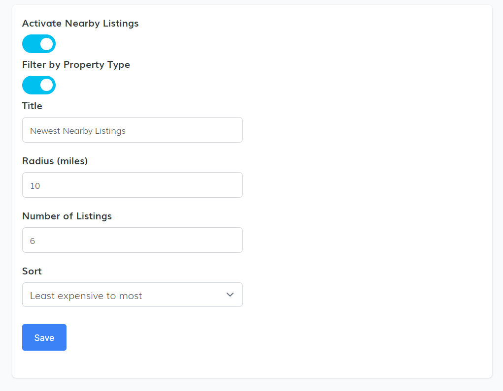Open the Sort dropdown

(x=132, y=295)
